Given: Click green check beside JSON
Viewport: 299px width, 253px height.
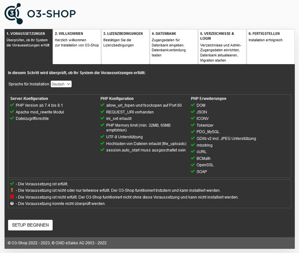Looking at the screenshot, I should [193, 112].
